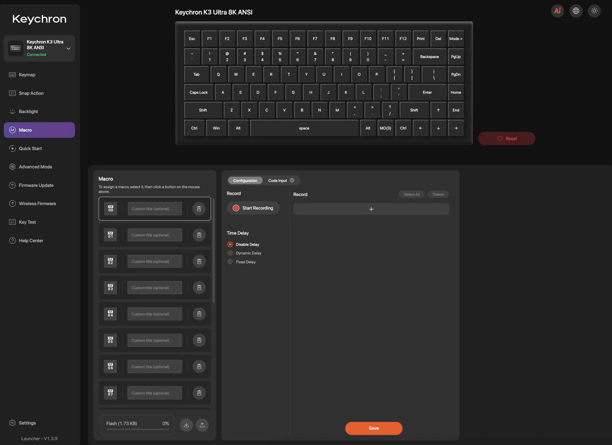Open Advanced Mode
The height and width of the screenshot is (445, 612).
(39, 167)
